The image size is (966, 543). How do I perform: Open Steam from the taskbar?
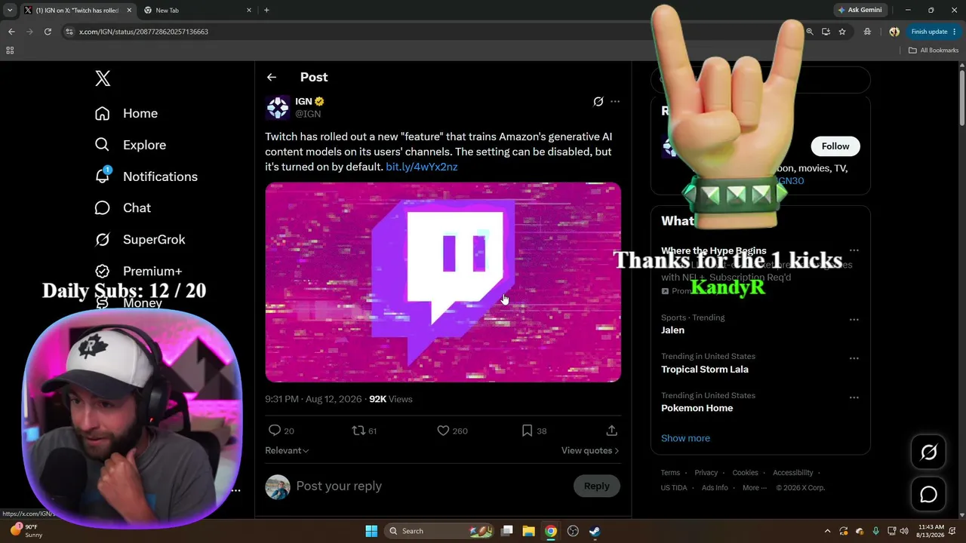coord(595,531)
